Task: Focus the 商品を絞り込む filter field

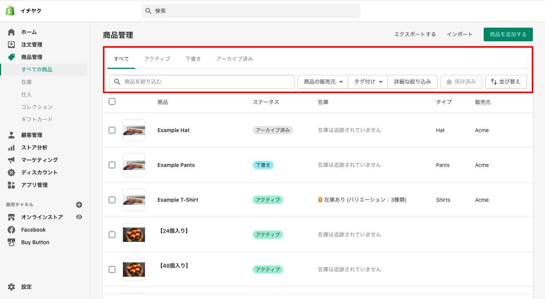Action: pos(202,82)
